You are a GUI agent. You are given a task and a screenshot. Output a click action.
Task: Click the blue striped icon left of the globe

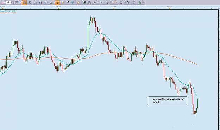tap(68, 2)
